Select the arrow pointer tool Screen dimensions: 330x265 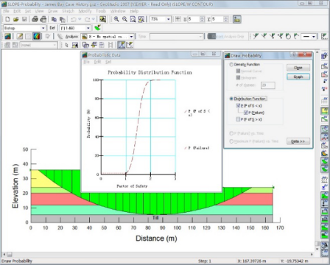[x=66, y=45]
